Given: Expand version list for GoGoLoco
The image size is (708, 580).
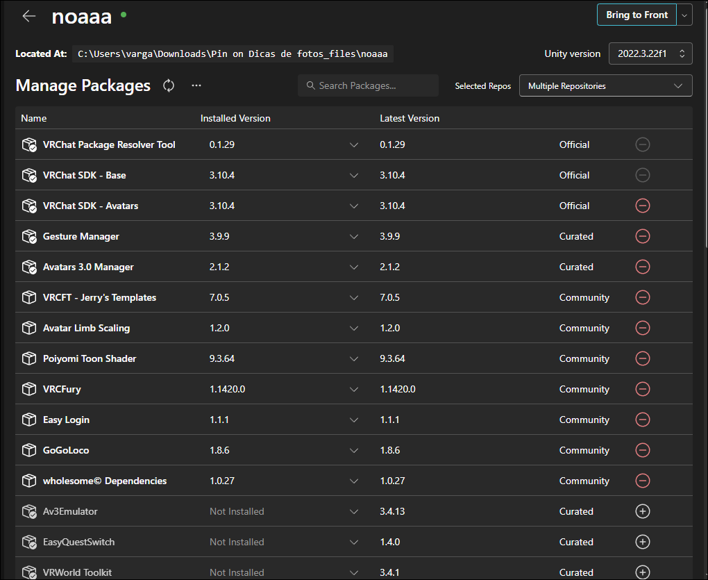Looking at the screenshot, I should tap(353, 450).
